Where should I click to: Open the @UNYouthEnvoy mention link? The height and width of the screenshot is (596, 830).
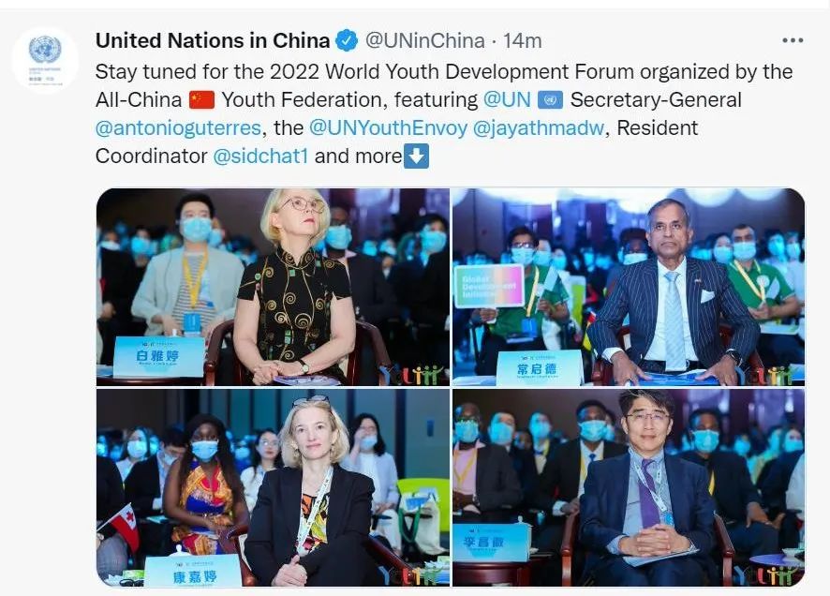coord(388,128)
